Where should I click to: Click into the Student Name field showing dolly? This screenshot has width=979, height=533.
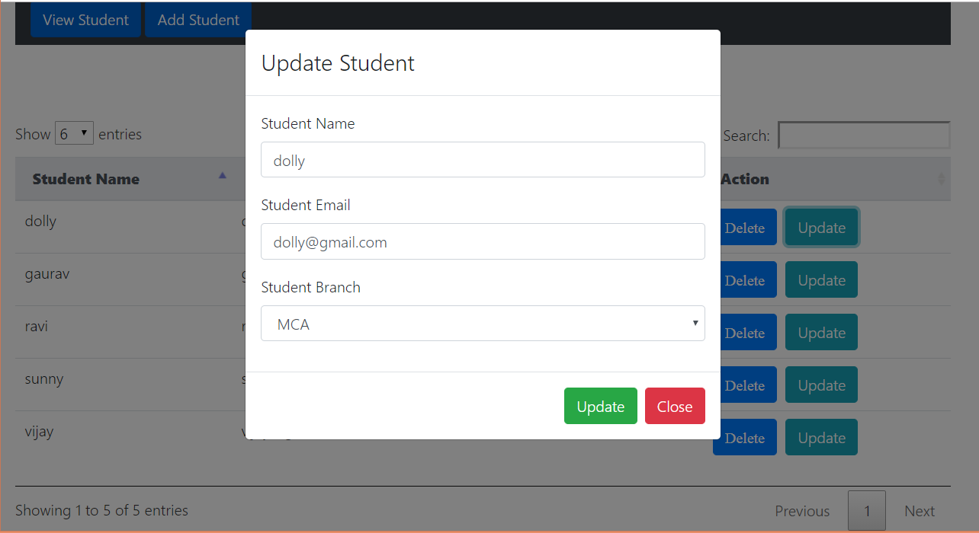point(483,159)
